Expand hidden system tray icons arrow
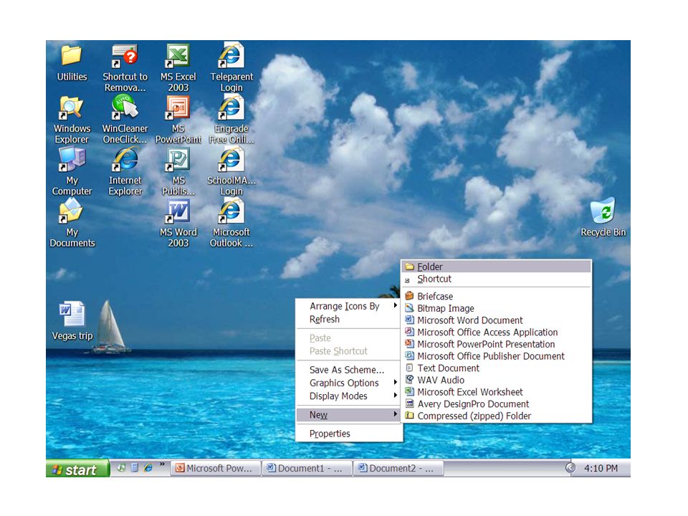The height and width of the screenshot is (516, 688). (570, 468)
